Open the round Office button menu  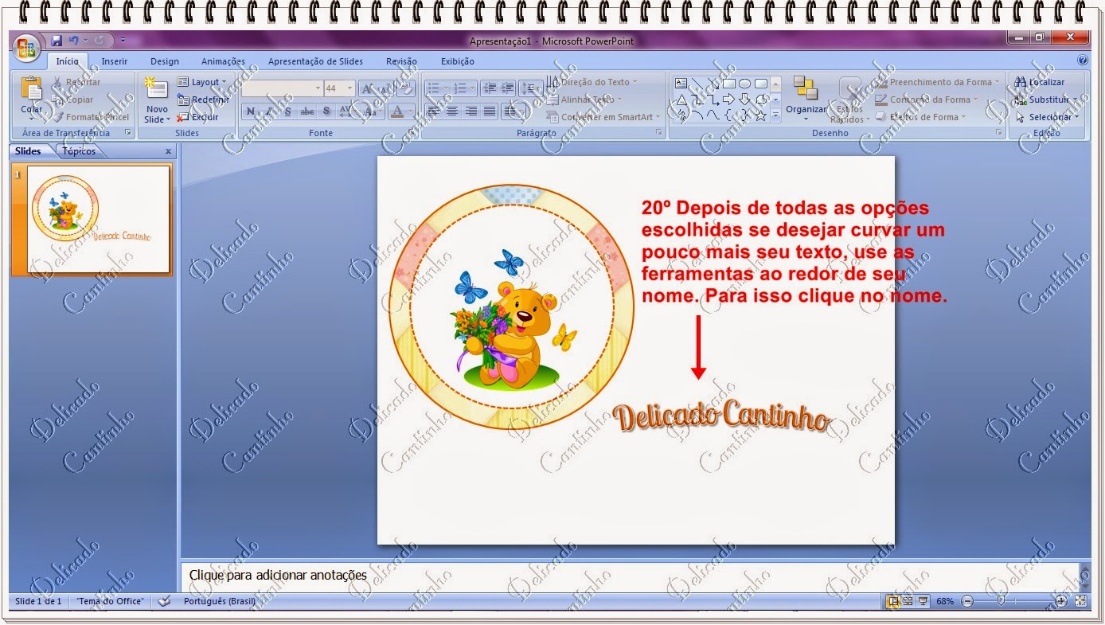coord(27,47)
